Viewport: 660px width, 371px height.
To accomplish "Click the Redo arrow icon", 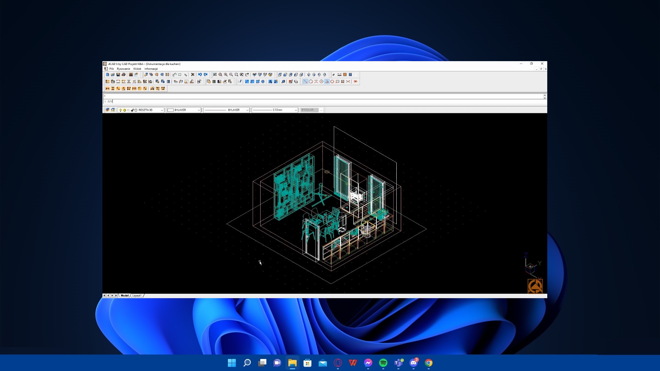I will point(206,75).
